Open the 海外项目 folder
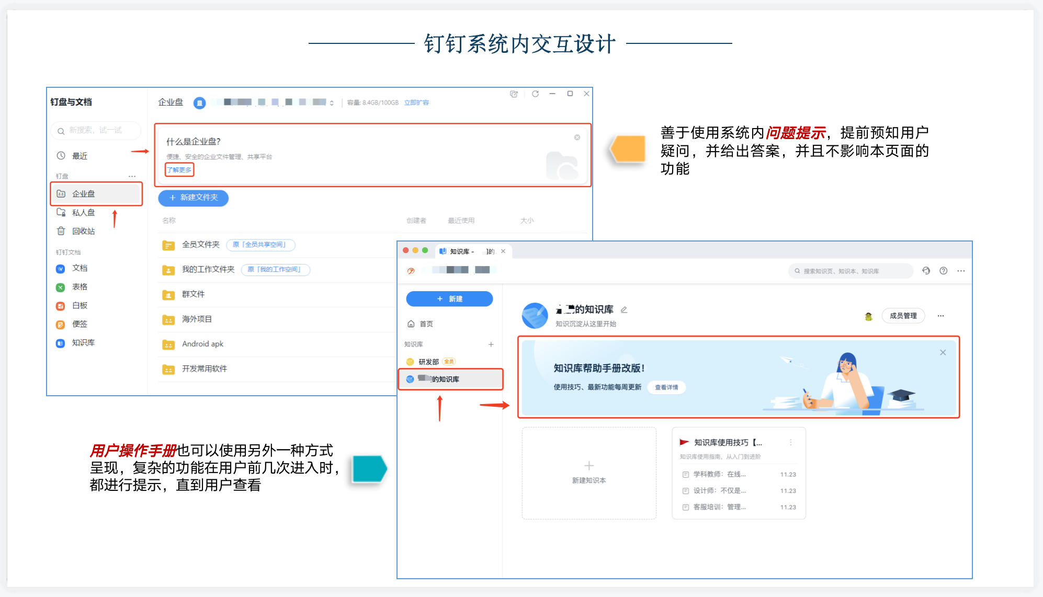The height and width of the screenshot is (597, 1043). (197, 319)
